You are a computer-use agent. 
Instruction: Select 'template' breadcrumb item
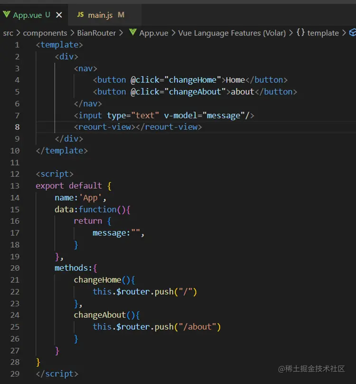(x=323, y=33)
